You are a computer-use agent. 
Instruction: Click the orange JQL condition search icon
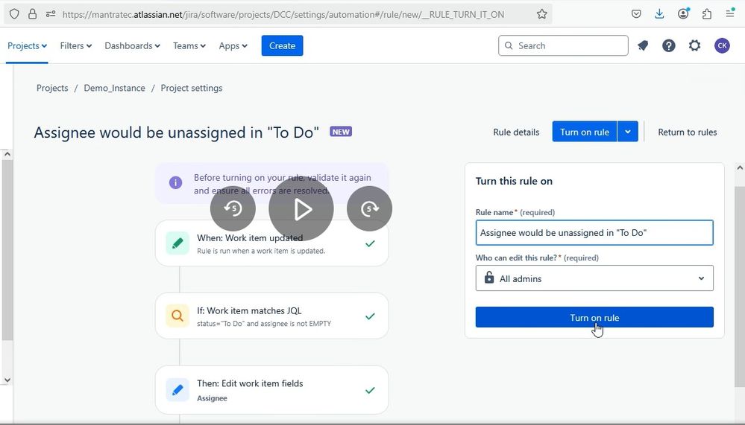click(x=177, y=316)
